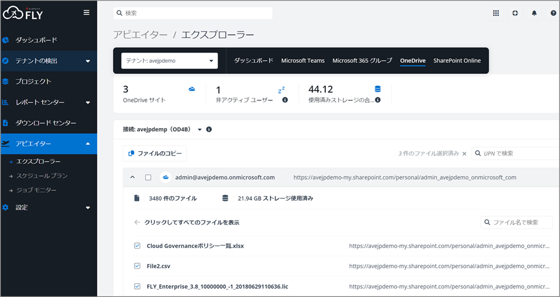
Task: Click the gear icon for 設定
Action: tap(5, 207)
